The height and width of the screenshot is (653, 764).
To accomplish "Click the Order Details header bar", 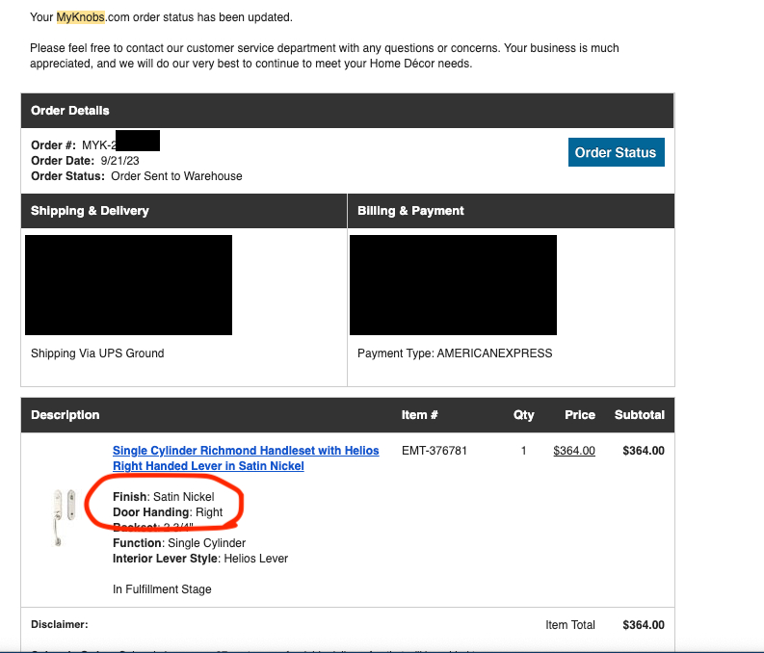I will click(x=347, y=111).
